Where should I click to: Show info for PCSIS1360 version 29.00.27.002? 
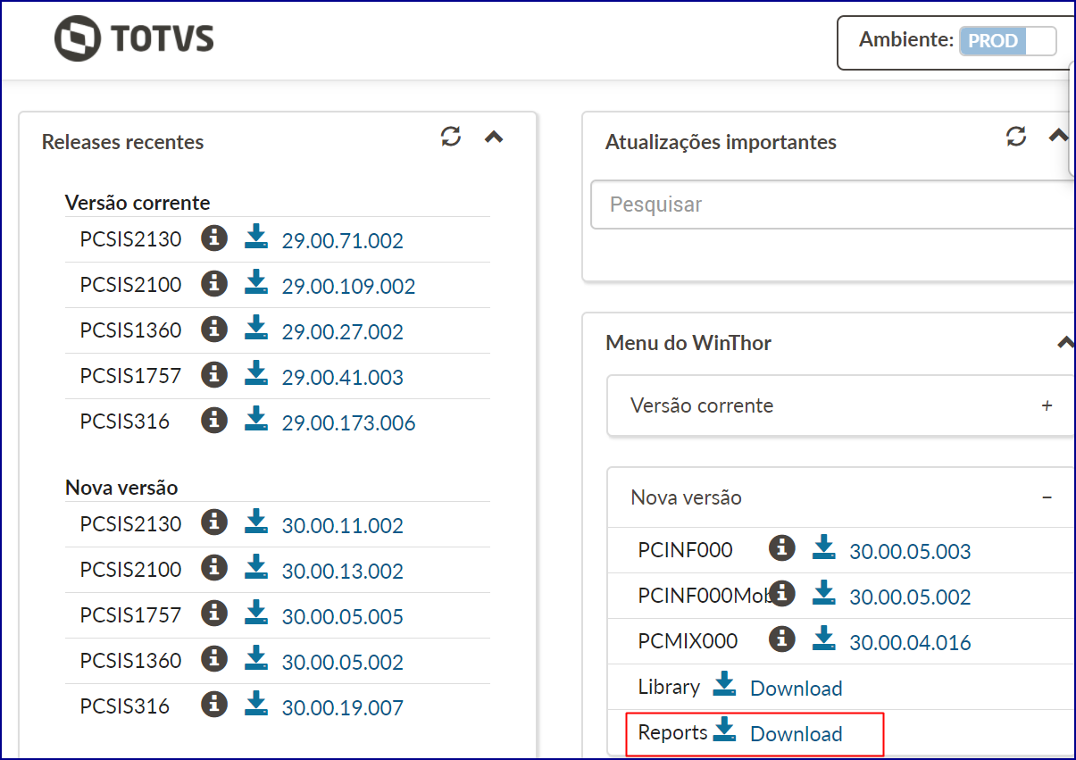click(213, 329)
